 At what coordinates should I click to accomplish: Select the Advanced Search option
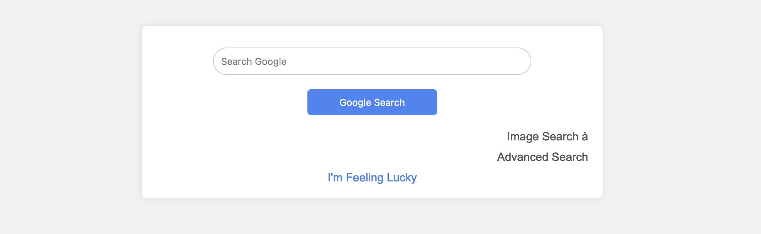pos(542,157)
